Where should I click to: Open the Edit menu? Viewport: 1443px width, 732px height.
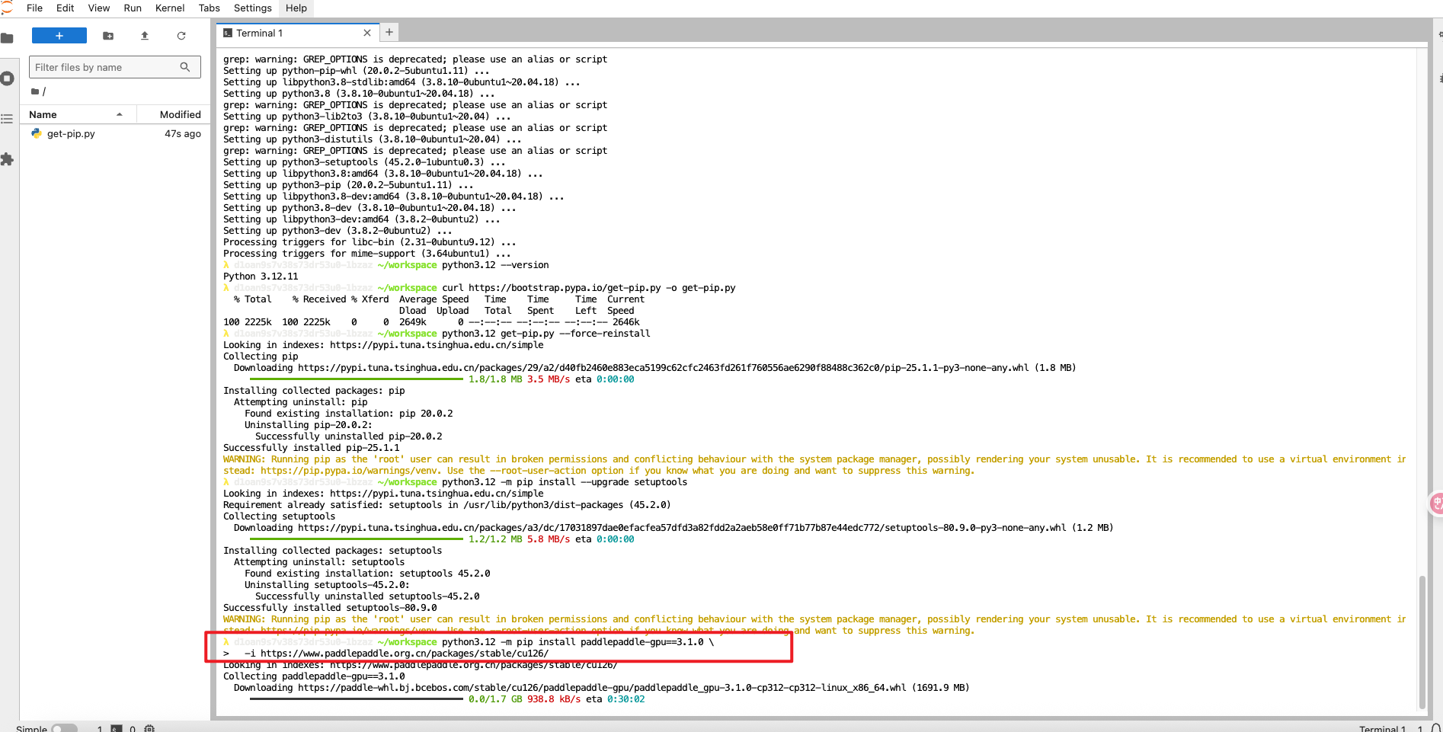tap(65, 8)
